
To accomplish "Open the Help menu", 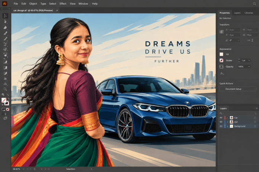I will pos(95,4).
